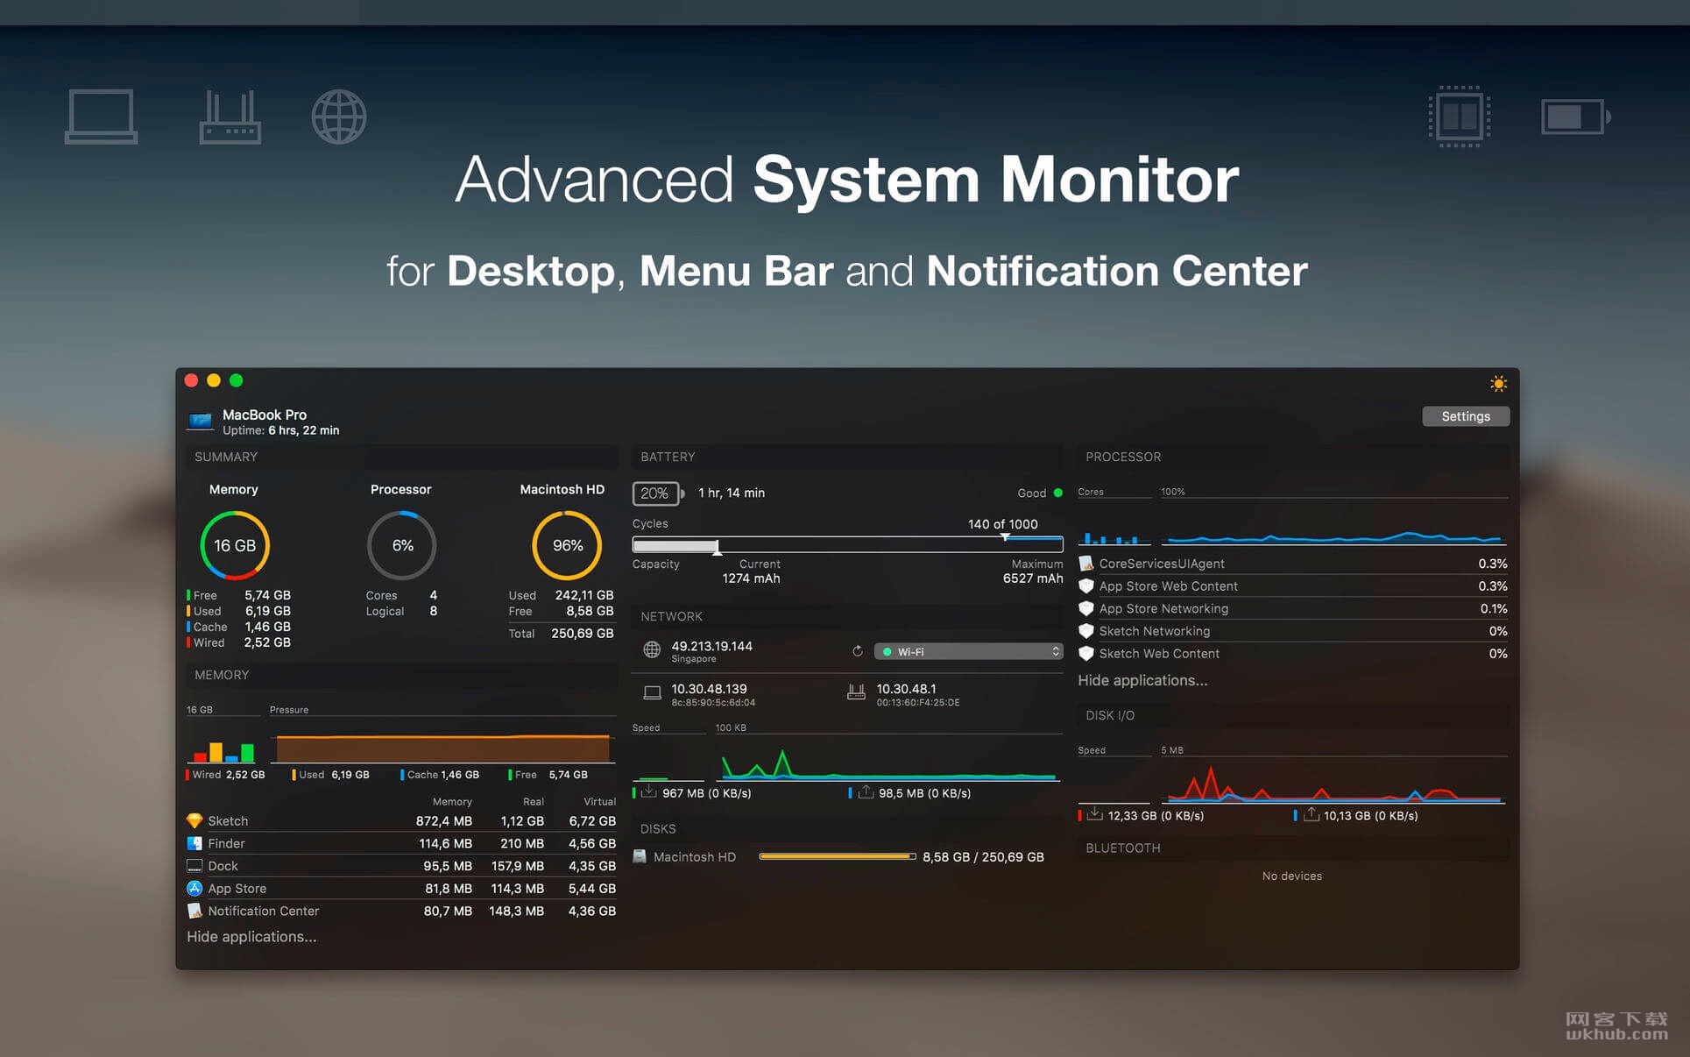
Task: Click the CoreServicesUIAgent 0.3% value
Action: (x=1493, y=564)
